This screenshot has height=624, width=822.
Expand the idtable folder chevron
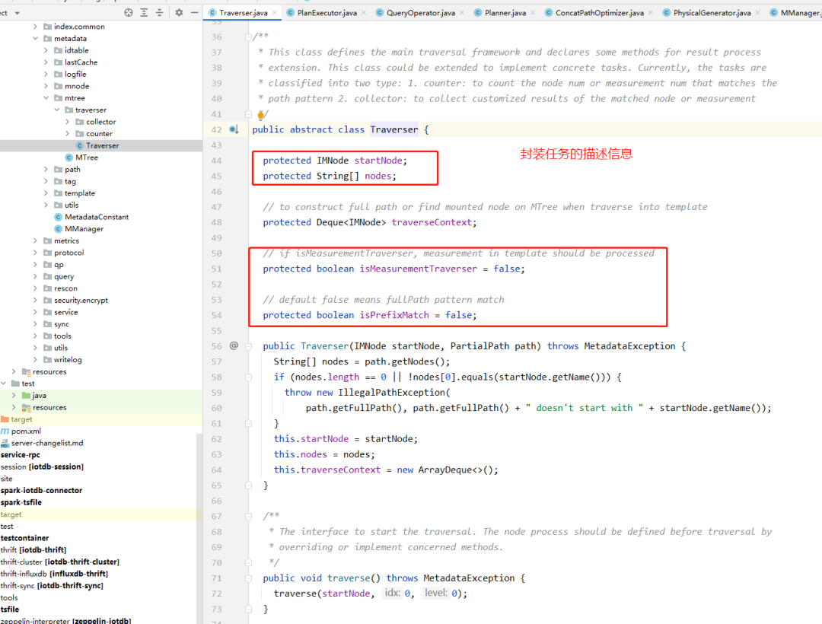[46, 50]
